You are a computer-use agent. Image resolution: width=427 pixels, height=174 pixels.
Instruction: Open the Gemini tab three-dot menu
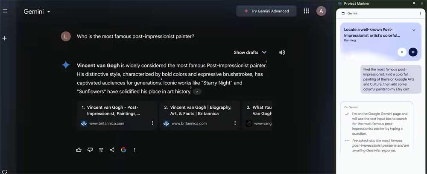(421, 13)
